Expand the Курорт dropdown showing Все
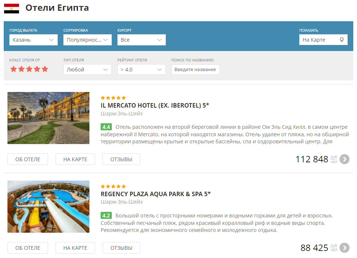 141,40
